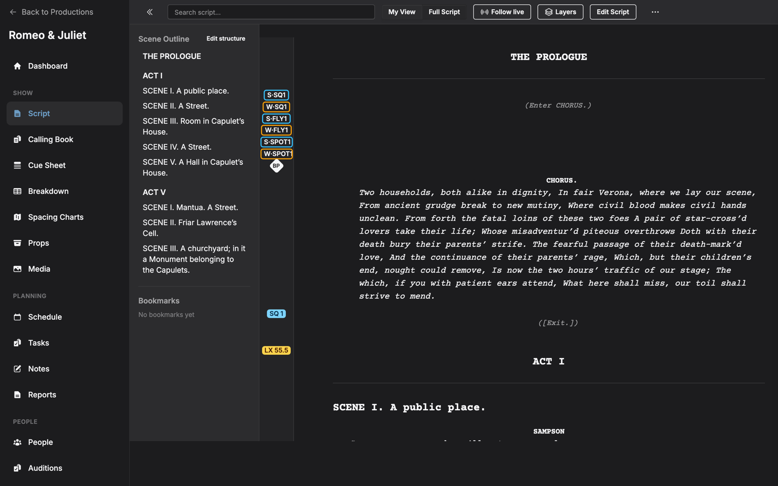This screenshot has width=778, height=486.
Task: Click the Calling Book icon
Action: click(x=18, y=139)
